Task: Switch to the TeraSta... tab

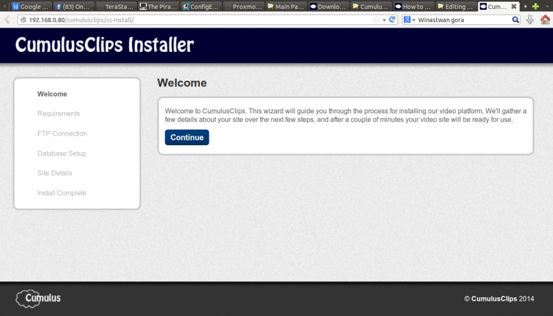Action: tap(116, 6)
